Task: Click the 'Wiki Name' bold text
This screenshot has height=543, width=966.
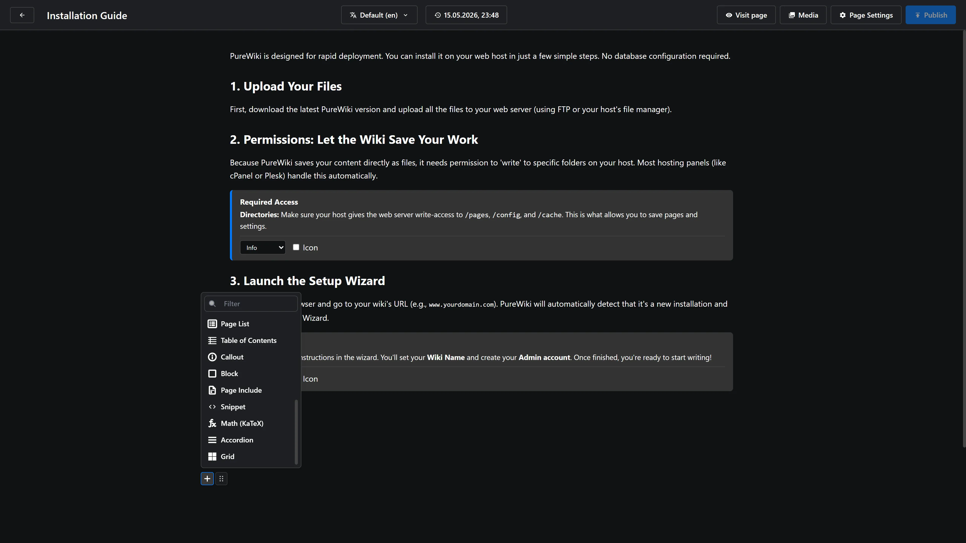Action: click(x=446, y=357)
